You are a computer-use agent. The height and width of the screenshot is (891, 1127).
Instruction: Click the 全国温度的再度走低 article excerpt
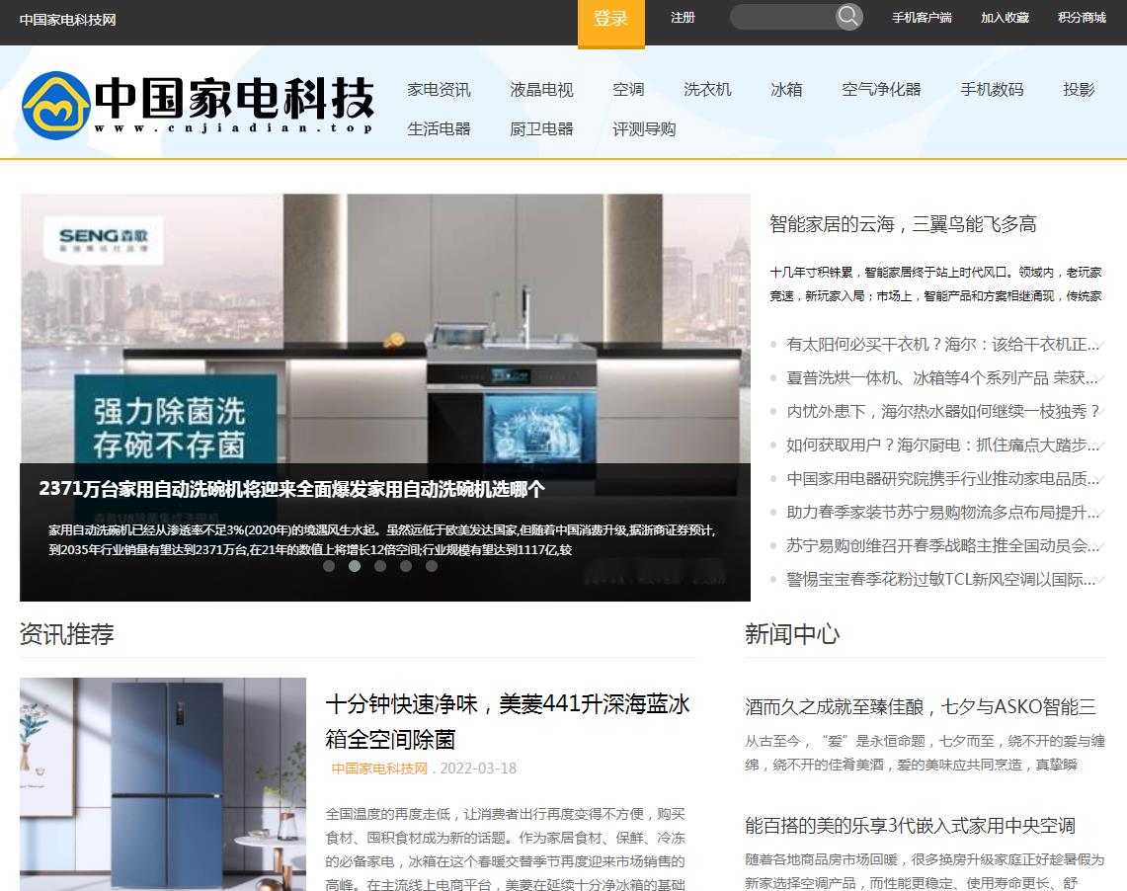tap(506, 850)
